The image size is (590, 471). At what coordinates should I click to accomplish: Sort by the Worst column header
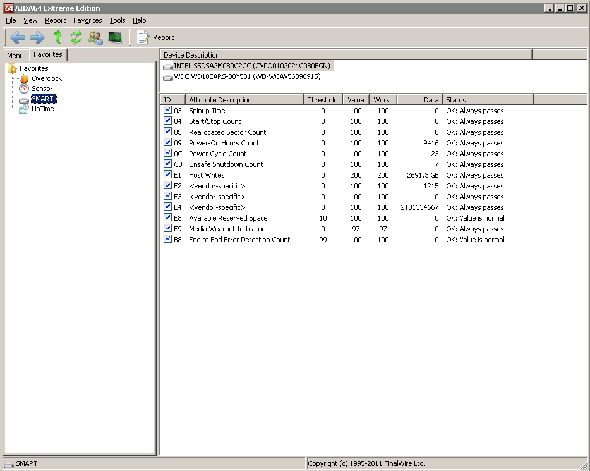(383, 100)
